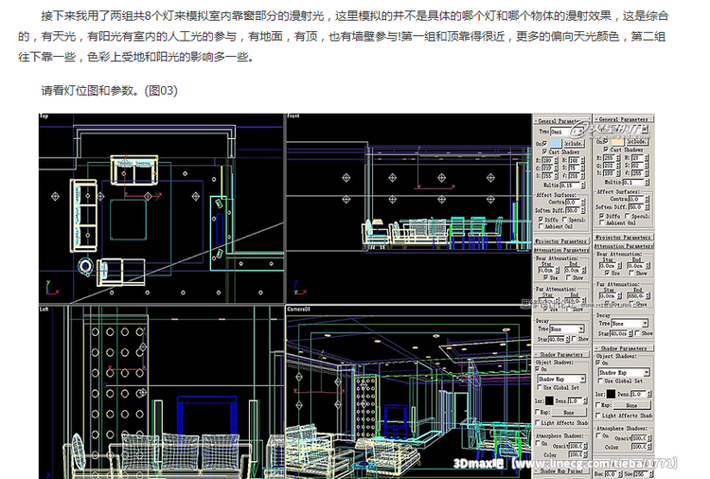
Task: Toggle Cast Shadows in the blue-light panel
Action: [544, 152]
